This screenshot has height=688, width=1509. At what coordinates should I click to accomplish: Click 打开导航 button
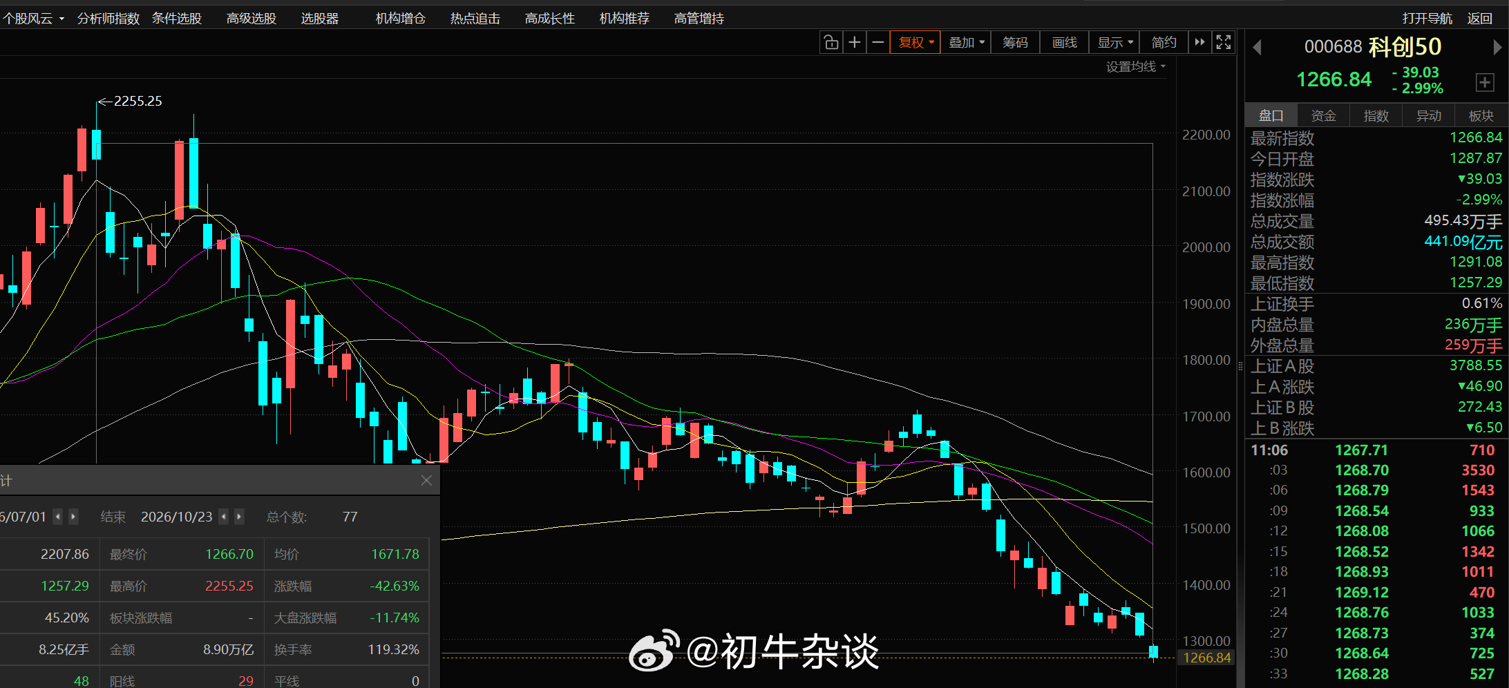1427,19
